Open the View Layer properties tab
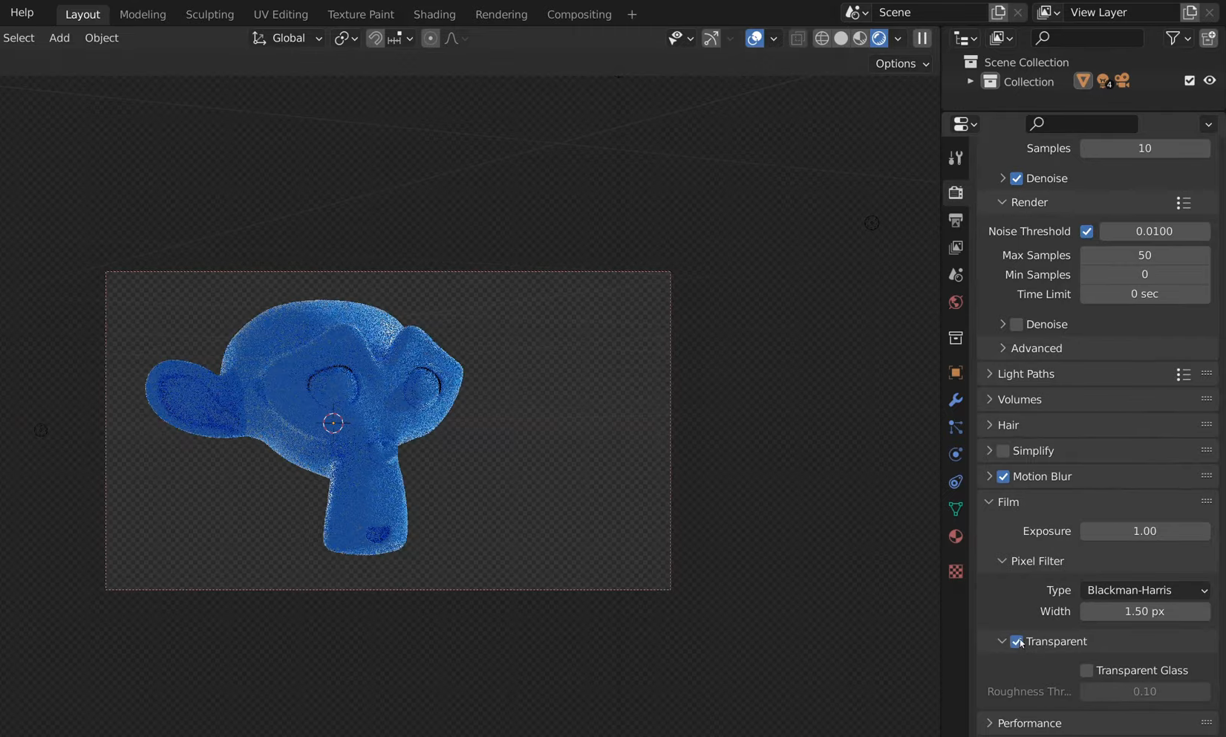This screenshot has height=737, width=1226. pos(956,247)
